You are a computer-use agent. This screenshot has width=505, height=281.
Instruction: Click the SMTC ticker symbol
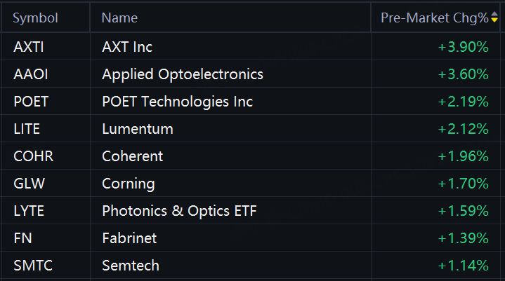point(33,266)
